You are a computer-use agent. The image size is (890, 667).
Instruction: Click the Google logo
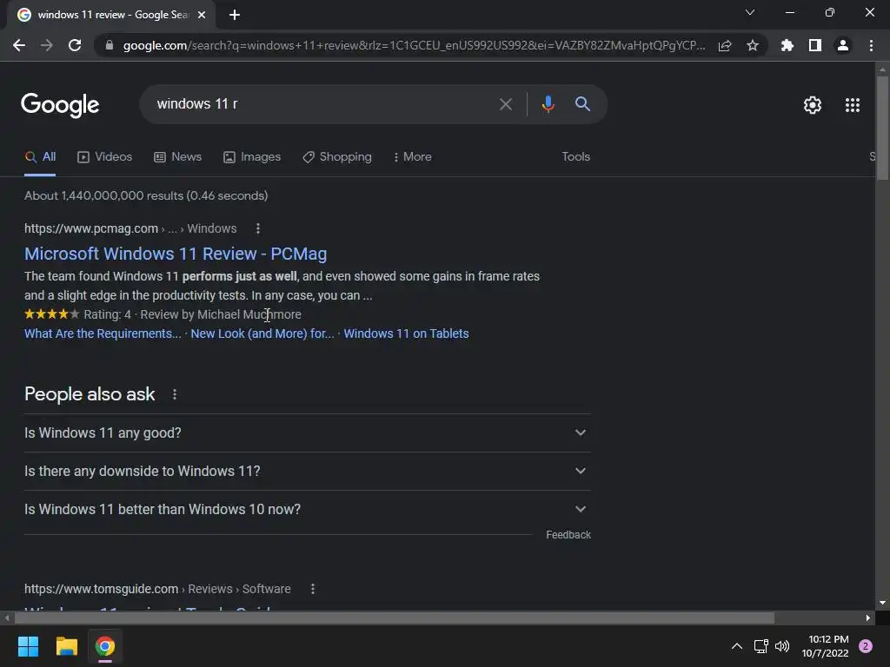[x=60, y=105]
